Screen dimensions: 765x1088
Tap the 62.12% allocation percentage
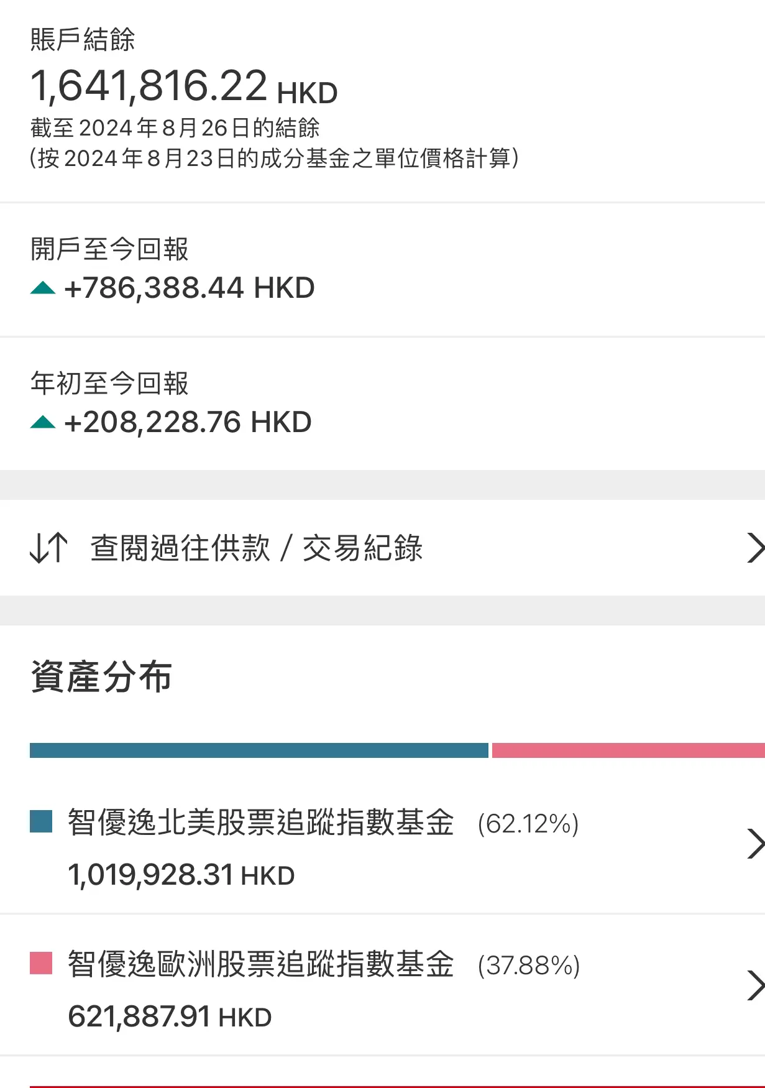point(528,824)
